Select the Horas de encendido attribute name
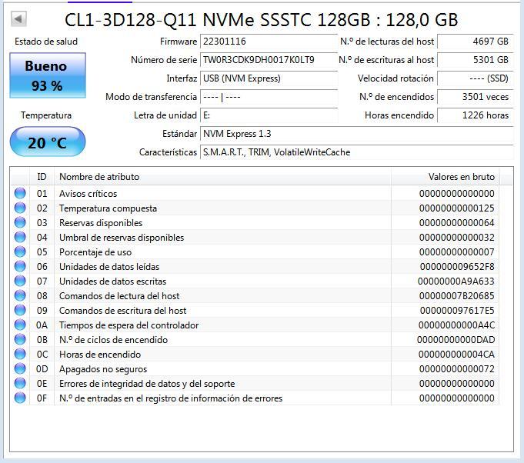Image resolution: width=524 pixels, height=463 pixels. click(100, 355)
